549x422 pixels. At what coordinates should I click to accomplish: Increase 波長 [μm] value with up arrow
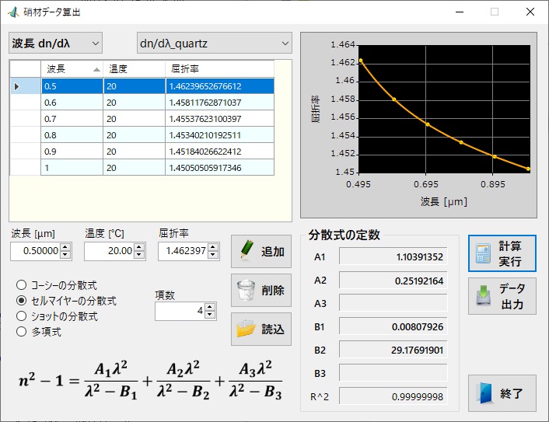[x=65, y=247]
